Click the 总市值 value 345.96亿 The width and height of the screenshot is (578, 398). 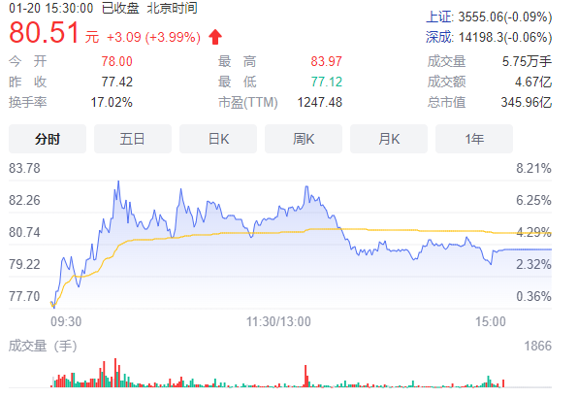pyautogui.click(x=526, y=102)
